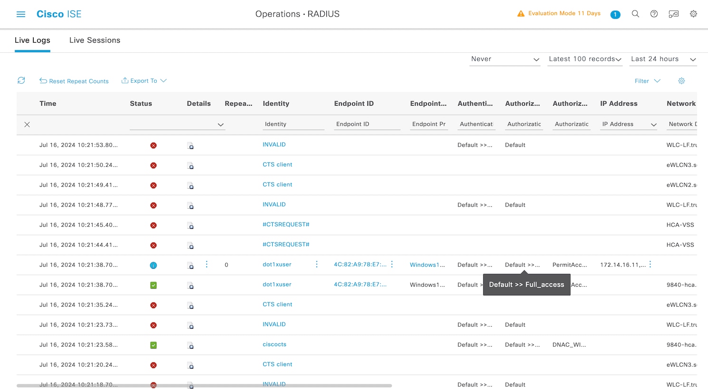Image resolution: width=708 pixels, height=390 pixels.
Task: Open the ciscocts identity link
Action: pos(275,344)
